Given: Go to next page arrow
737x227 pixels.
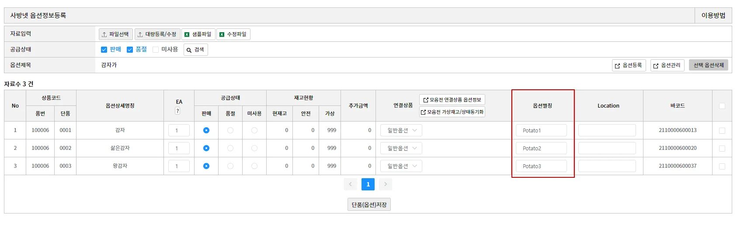Looking at the screenshot, I should pos(386,184).
